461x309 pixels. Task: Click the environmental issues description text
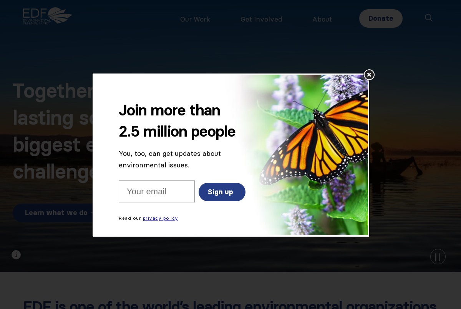click(170, 159)
